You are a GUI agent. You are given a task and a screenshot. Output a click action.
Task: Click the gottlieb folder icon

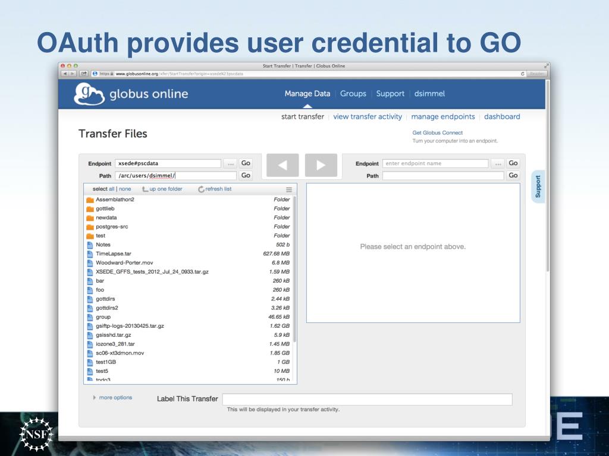coord(90,208)
